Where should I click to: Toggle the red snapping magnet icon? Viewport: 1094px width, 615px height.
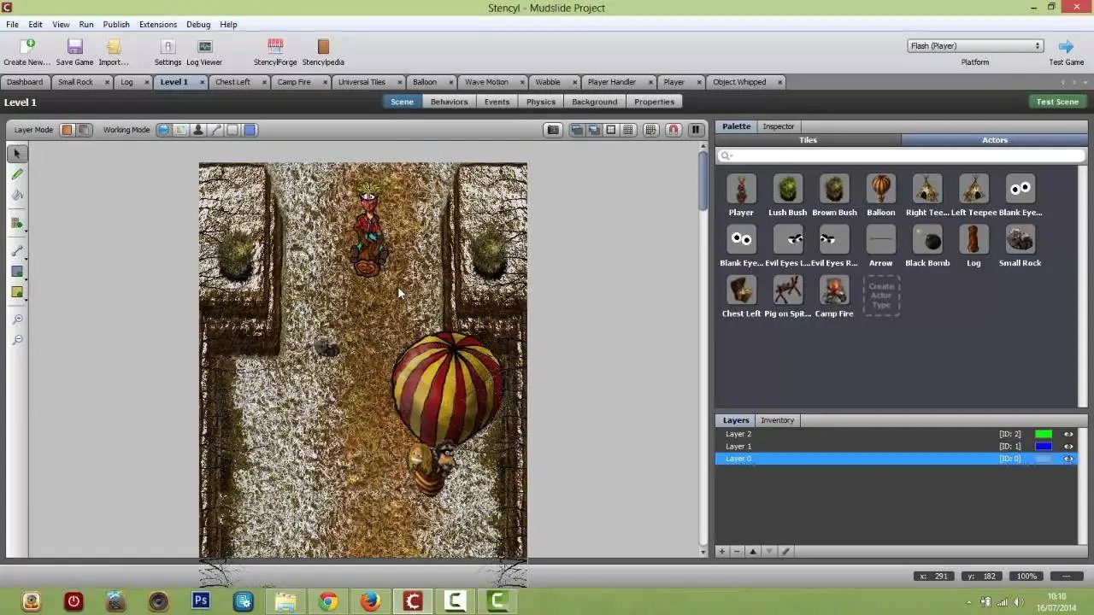click(673, 130)
